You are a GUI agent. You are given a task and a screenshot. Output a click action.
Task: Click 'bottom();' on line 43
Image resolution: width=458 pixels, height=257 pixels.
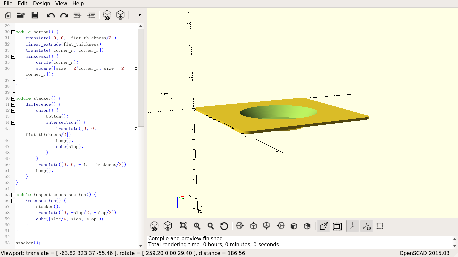tap(57, 116)
